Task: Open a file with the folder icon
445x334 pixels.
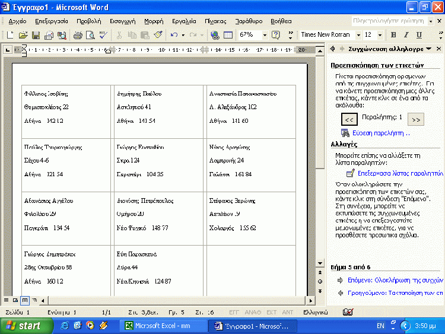Action: click(23, 35)
